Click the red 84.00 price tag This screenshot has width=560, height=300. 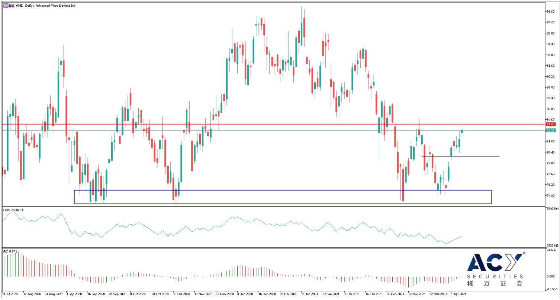point(551,124)
